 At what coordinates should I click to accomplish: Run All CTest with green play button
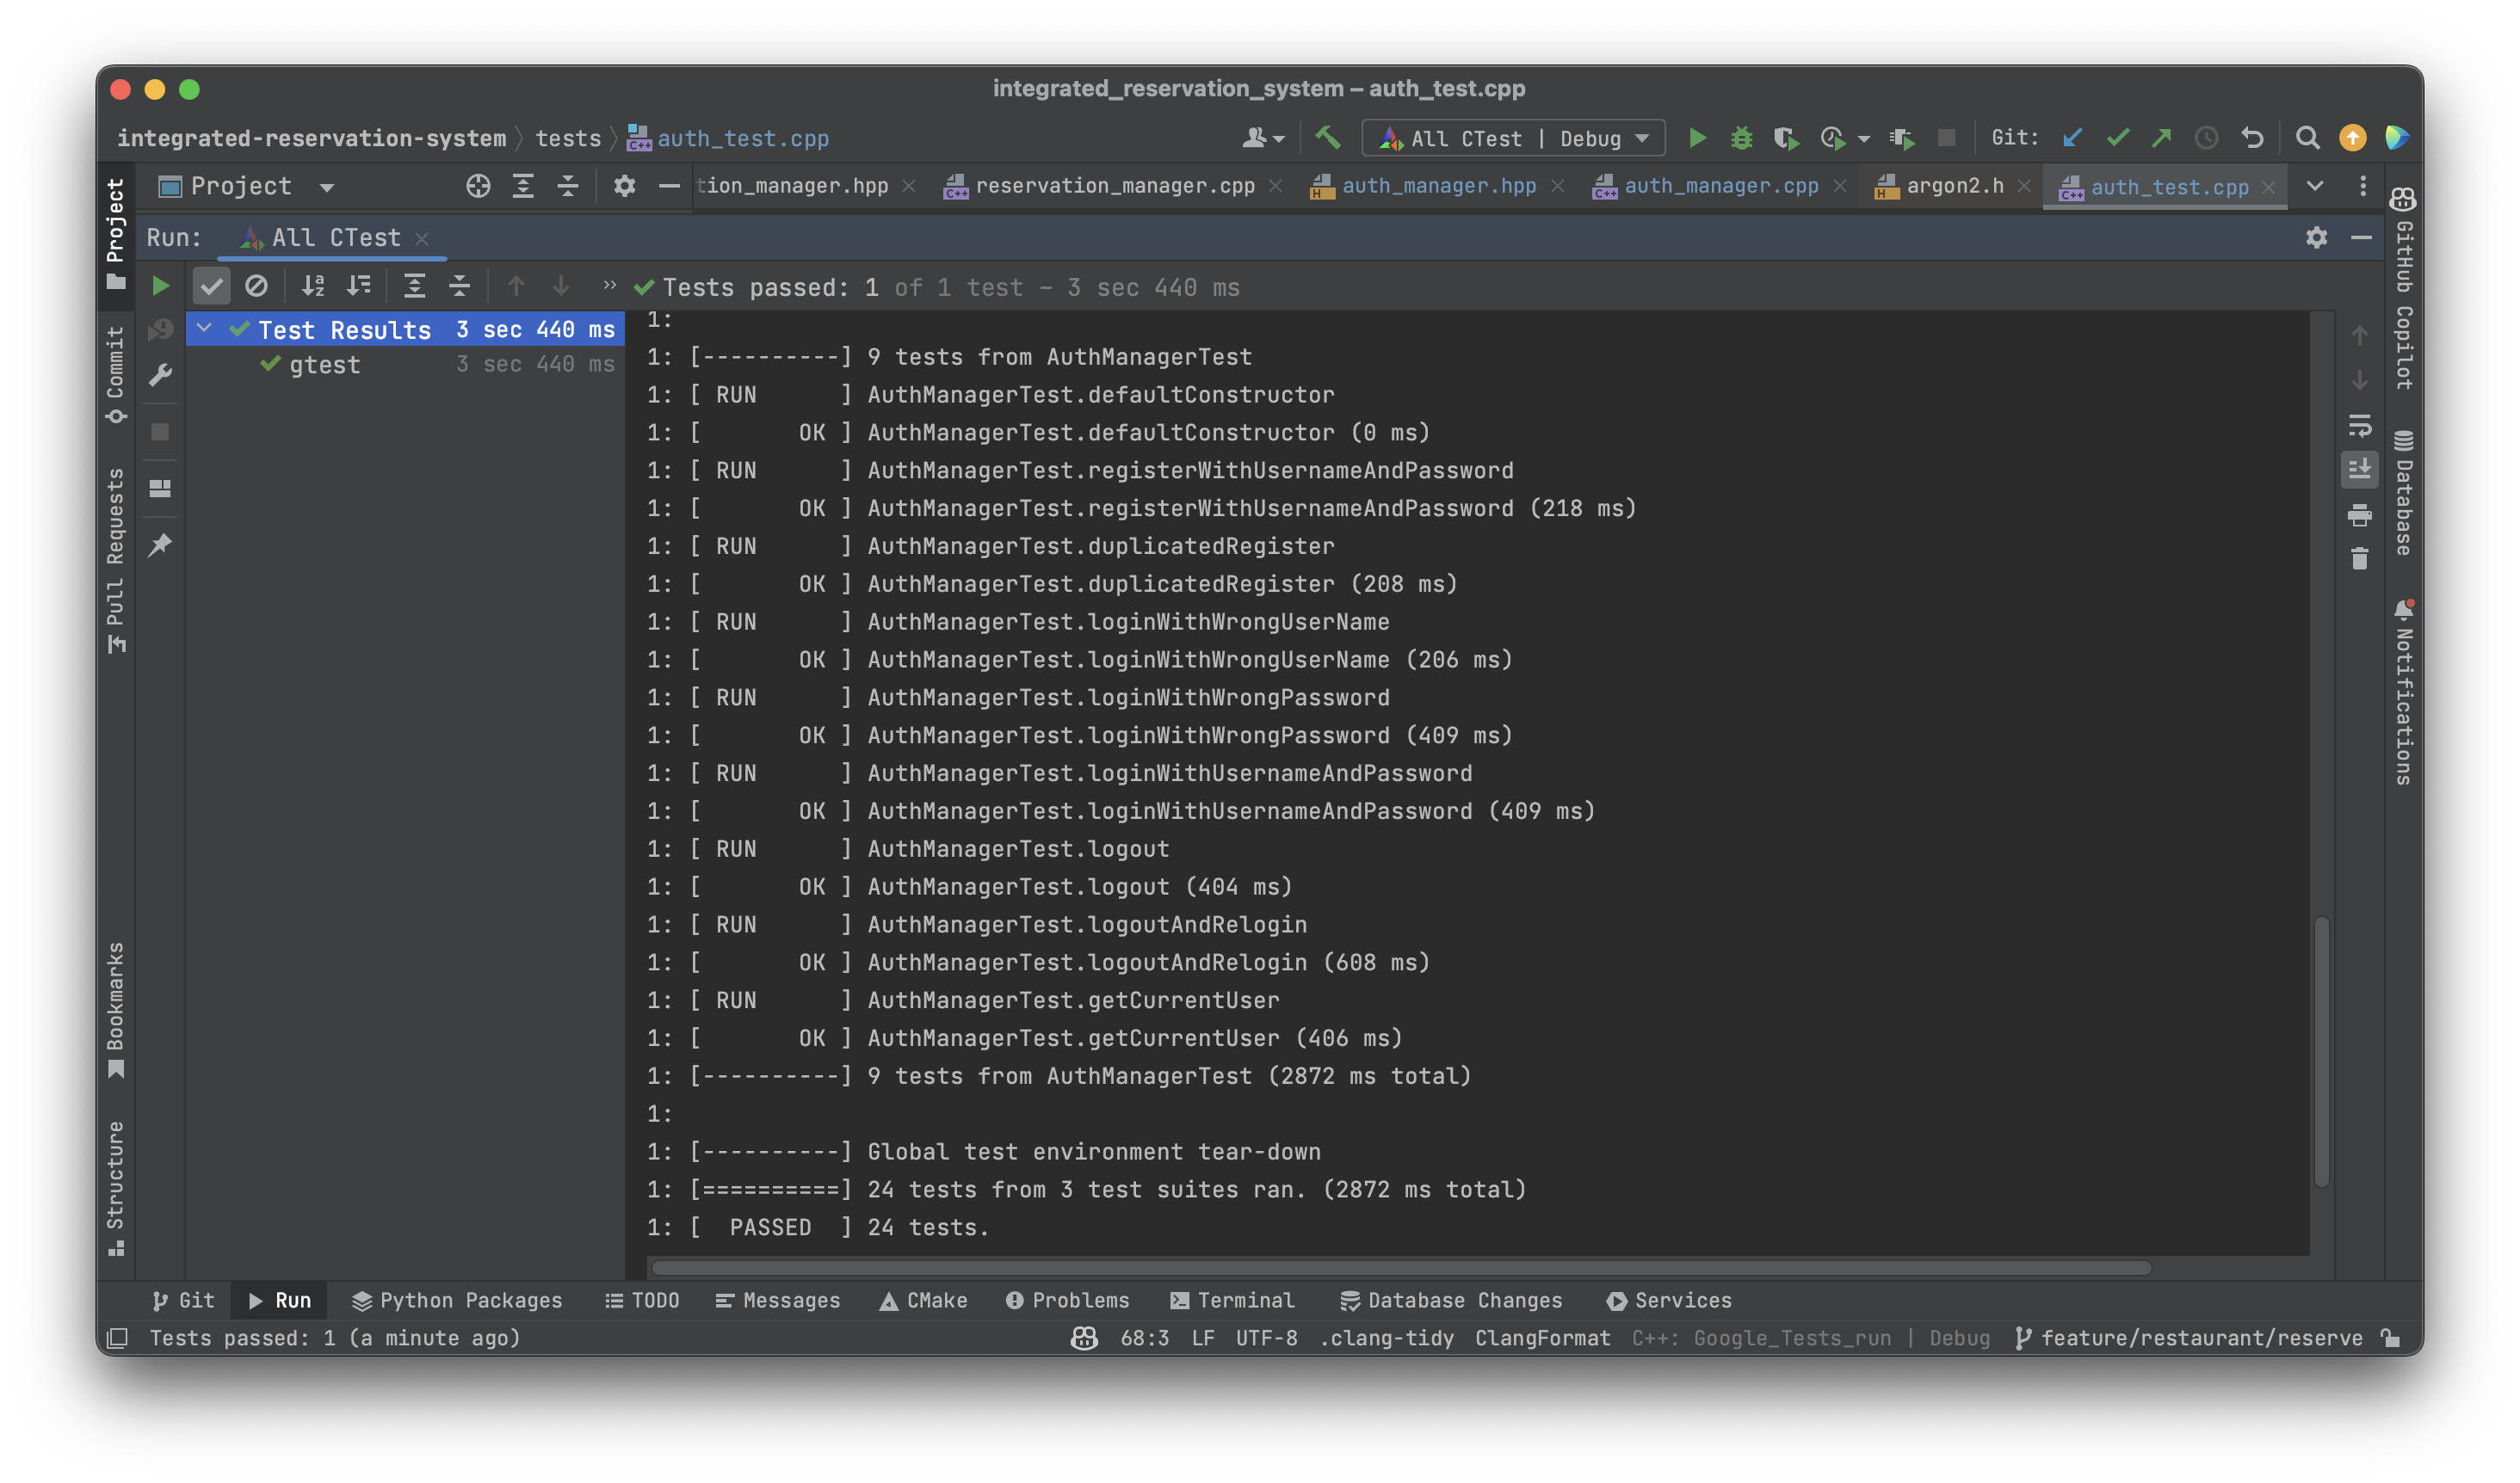click(x=1697, y=138)
